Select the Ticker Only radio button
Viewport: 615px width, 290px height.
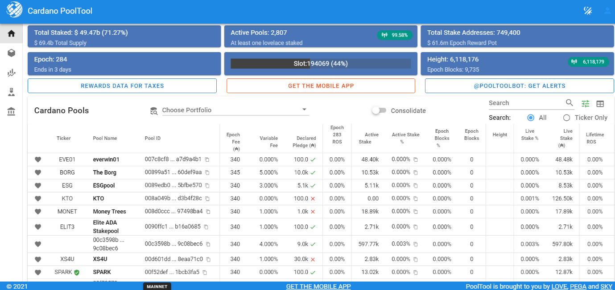coord(566,118)
